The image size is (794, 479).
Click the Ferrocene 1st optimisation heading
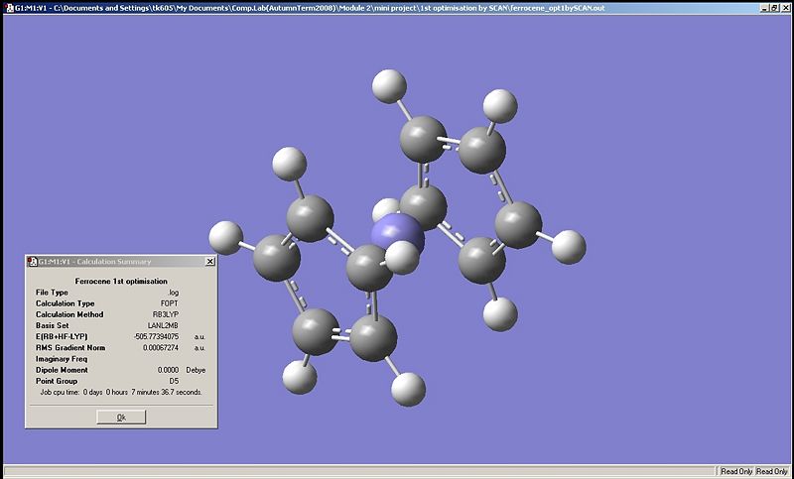coord(121,281)
